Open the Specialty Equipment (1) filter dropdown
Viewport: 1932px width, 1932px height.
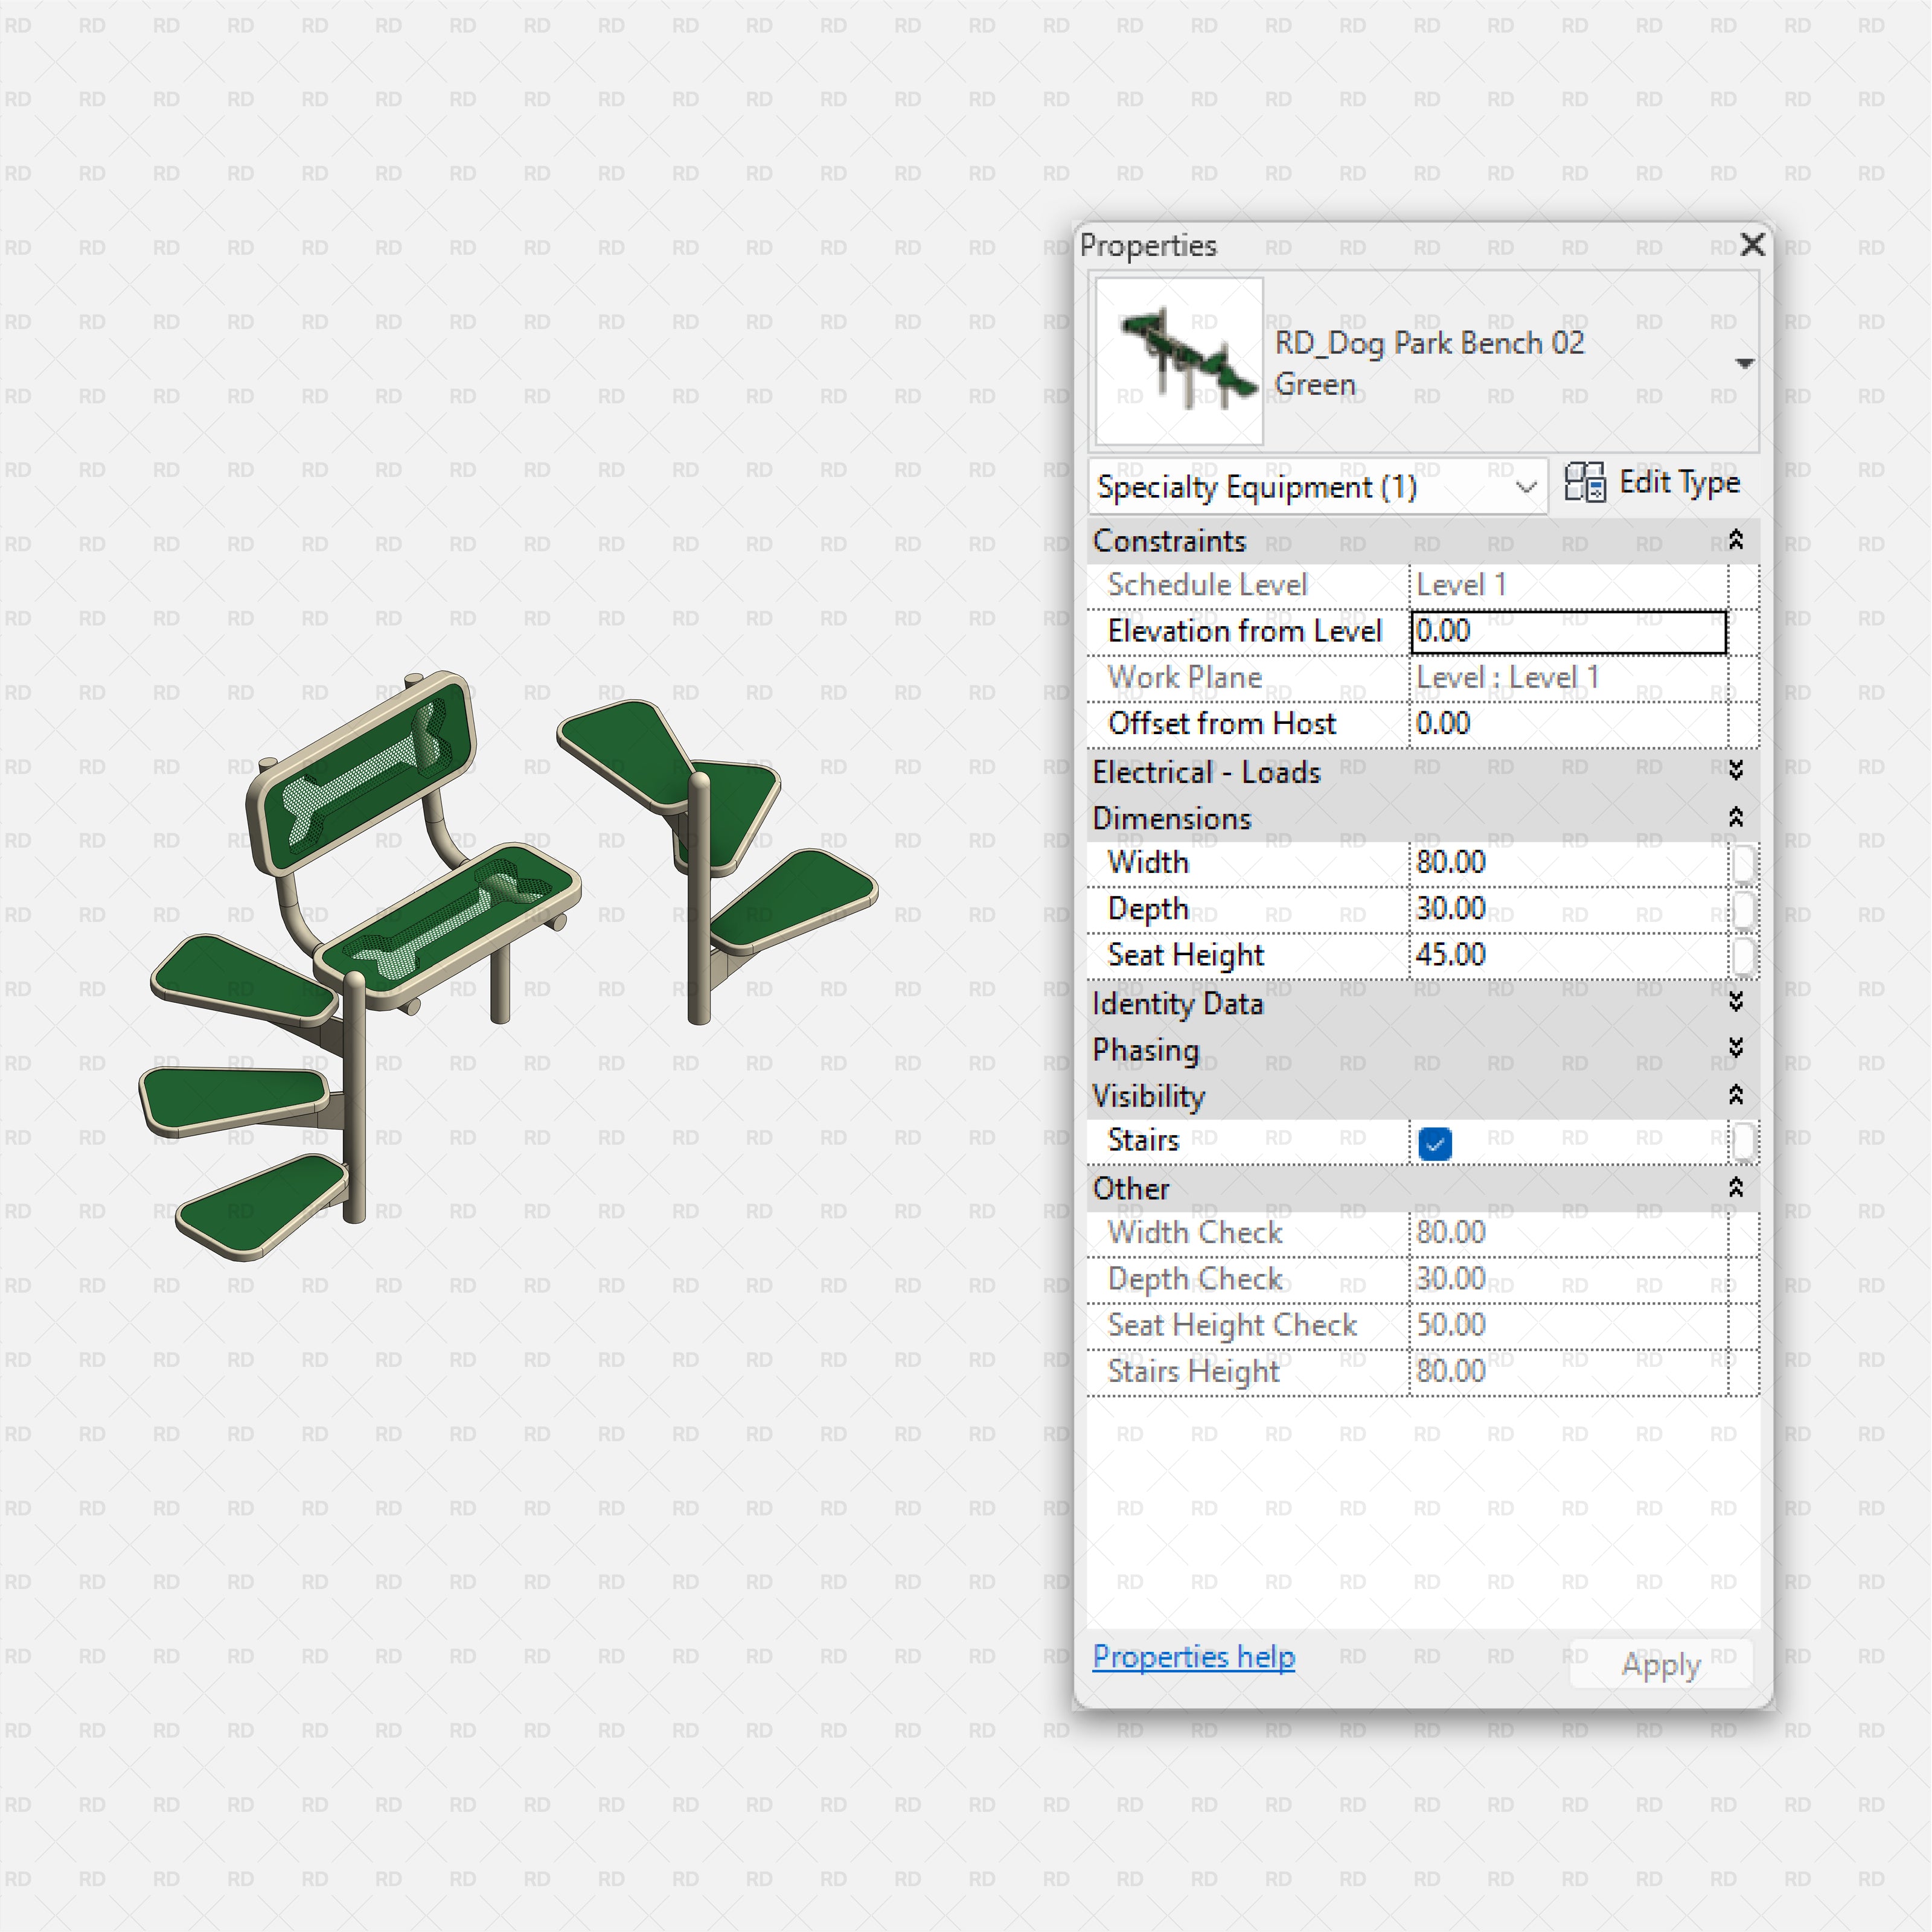point(1317,487)
